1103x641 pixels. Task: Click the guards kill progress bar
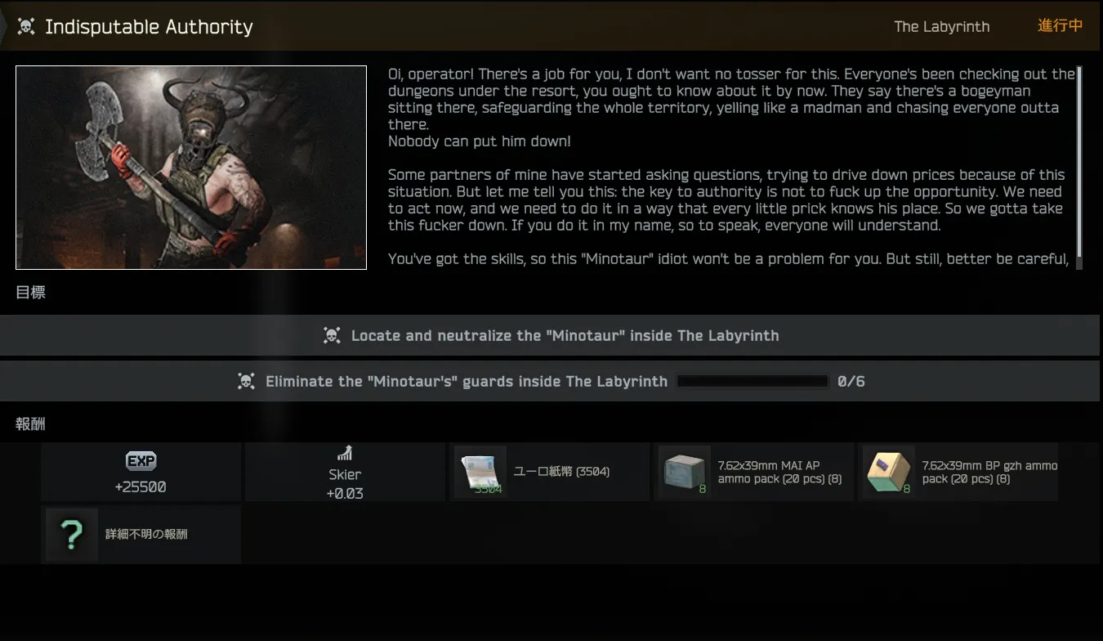pos(753,381)
